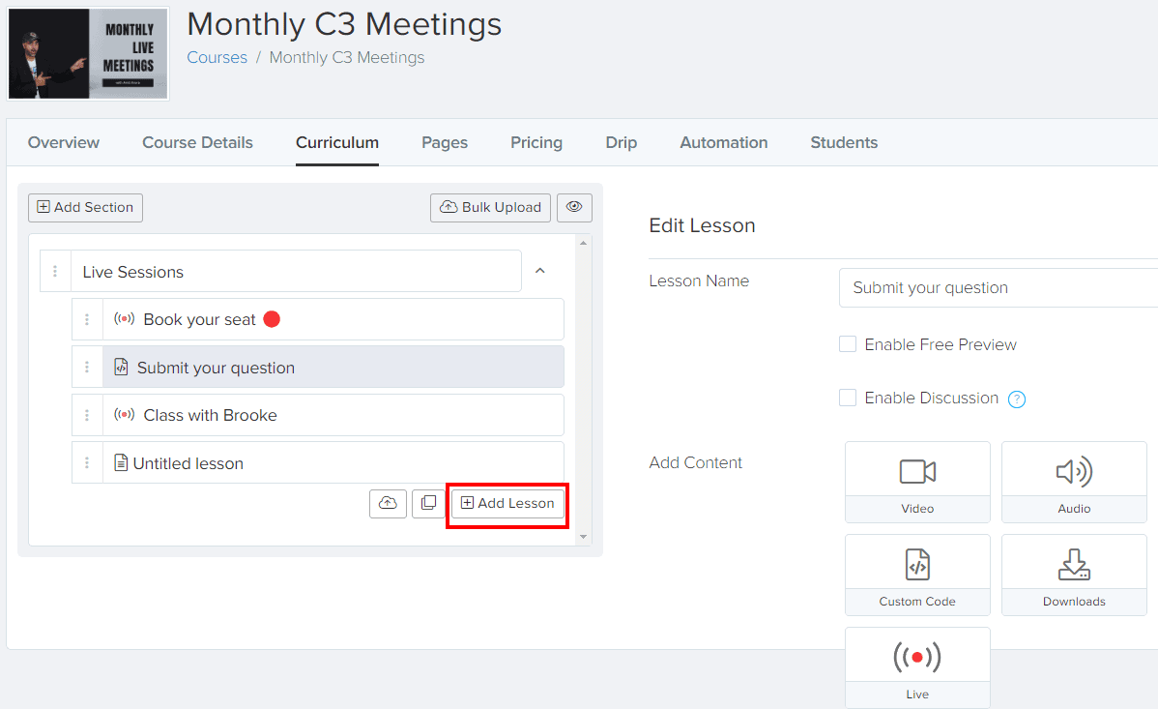
Task: Click the upload icon below Untitled lesson
Action: 388,503
